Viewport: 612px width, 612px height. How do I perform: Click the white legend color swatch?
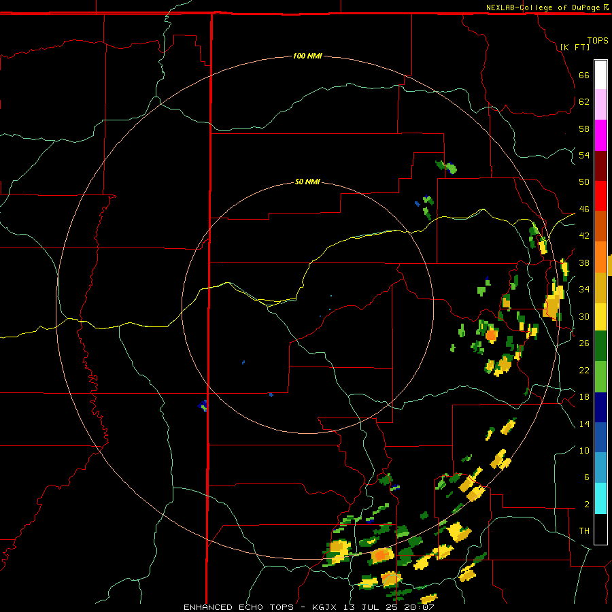[x=600, y=75]
